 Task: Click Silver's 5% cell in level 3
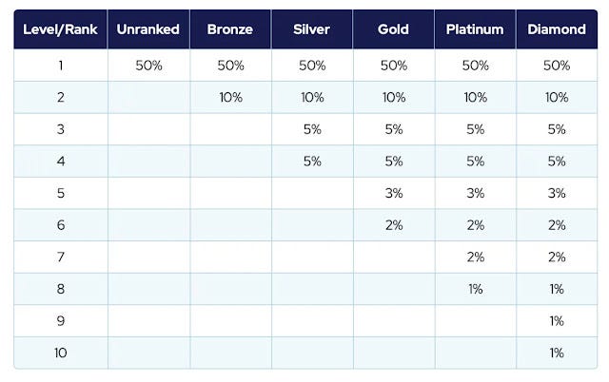[312, 129]
